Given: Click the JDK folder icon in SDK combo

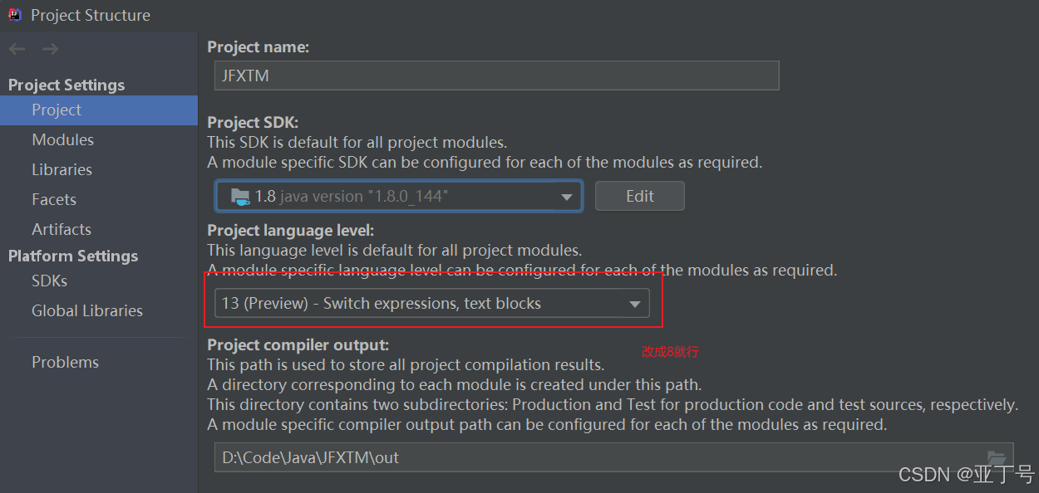Looking at the screenshot, I should (240, 197).
